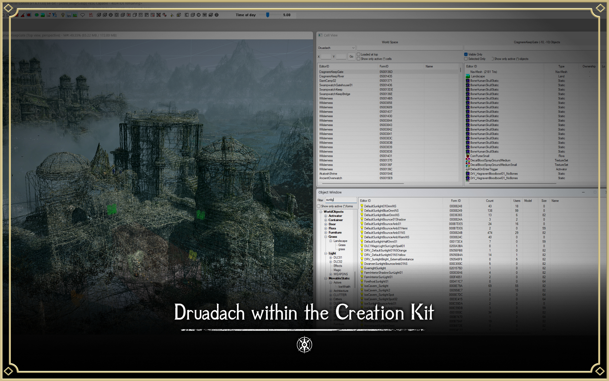Click the FX havok toolbar icon

[55, 15]
